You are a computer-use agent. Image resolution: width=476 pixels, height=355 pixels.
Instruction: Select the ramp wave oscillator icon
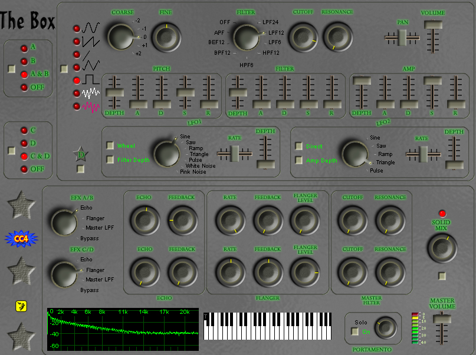pyautogui.click(x=86, y=55)
